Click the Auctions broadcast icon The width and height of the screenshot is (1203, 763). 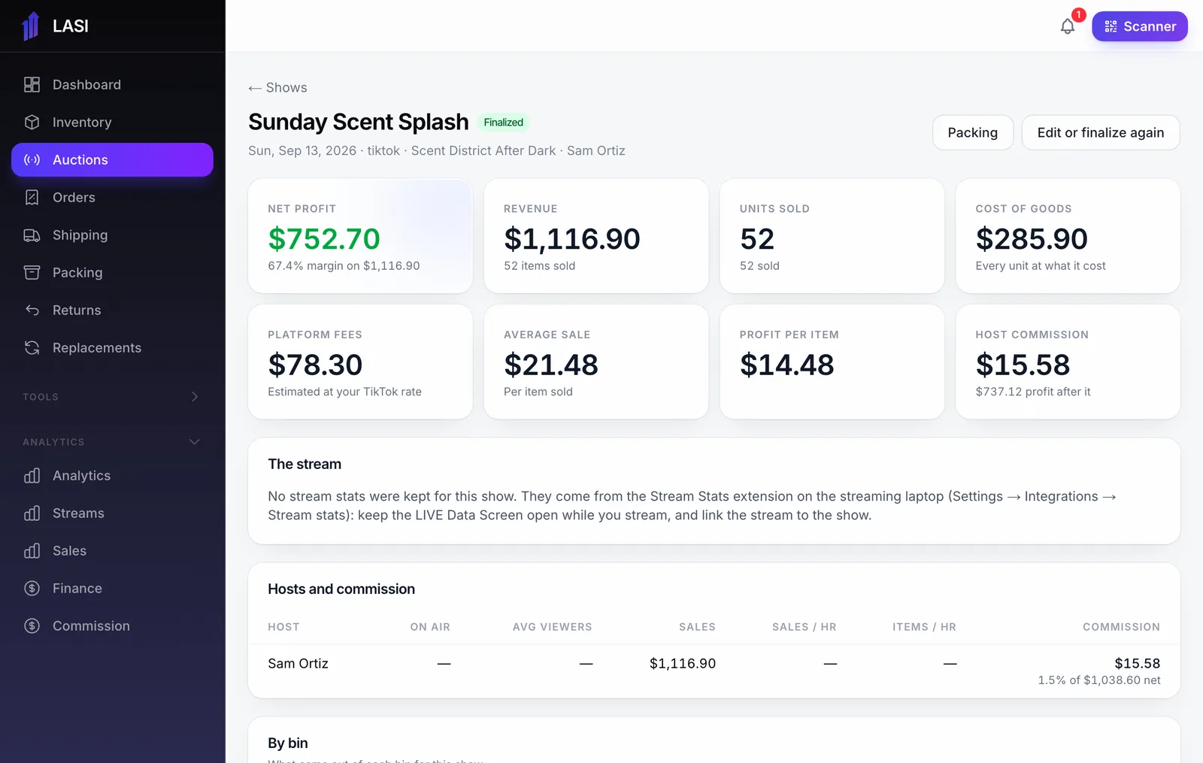[x=32, y=160]
